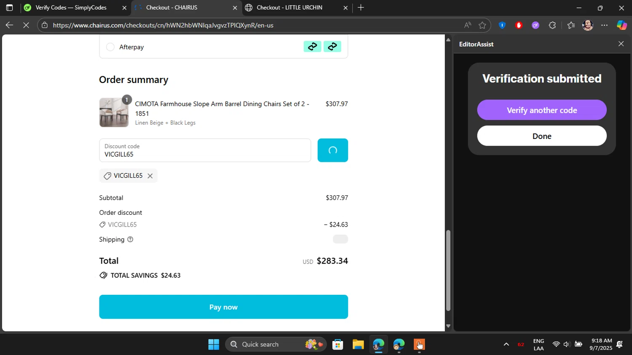Click the Done button in EditorAssist
Viewport: 632px width, 355px height.
pos(542,136)
